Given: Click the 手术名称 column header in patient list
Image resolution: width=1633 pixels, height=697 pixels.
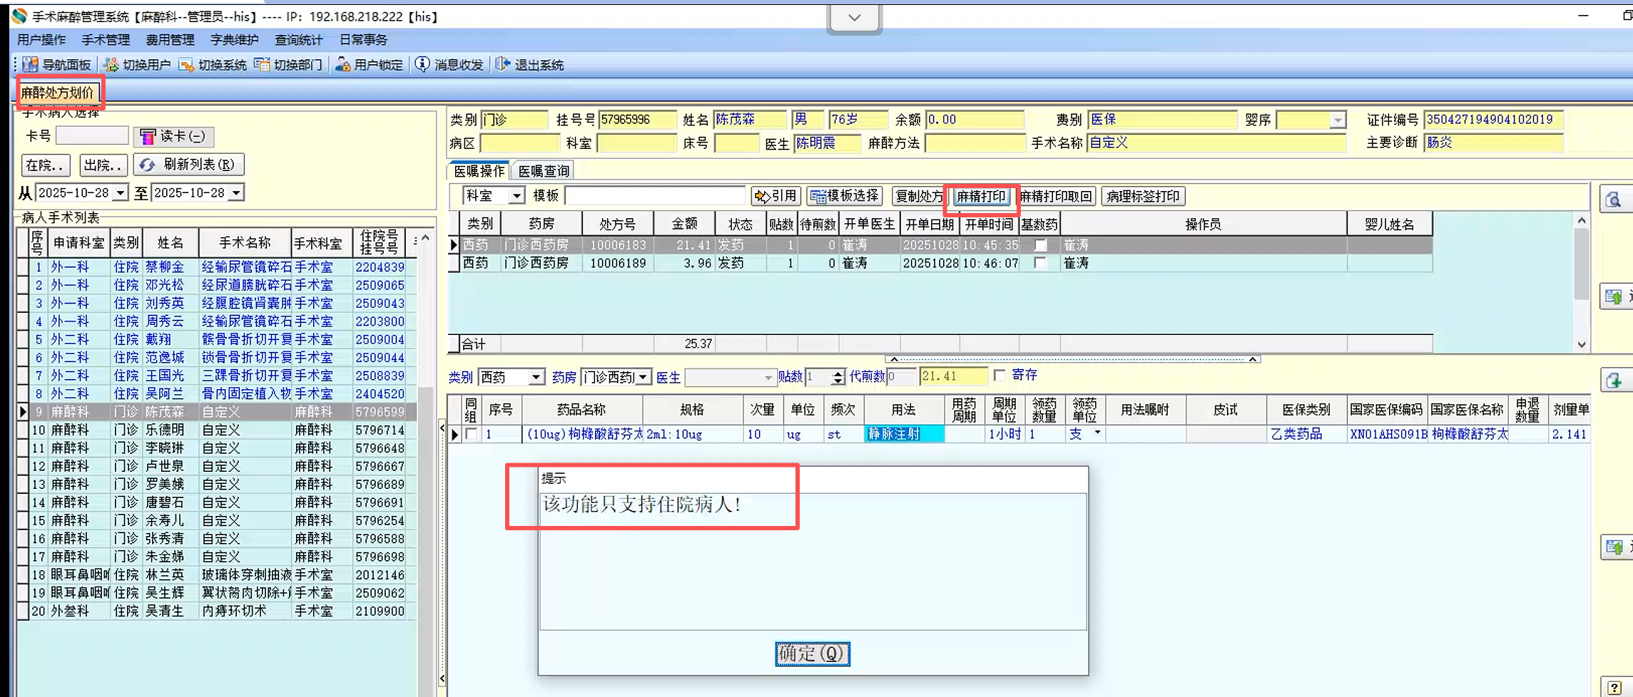Looking at the screenshot, I should (245, 243).
